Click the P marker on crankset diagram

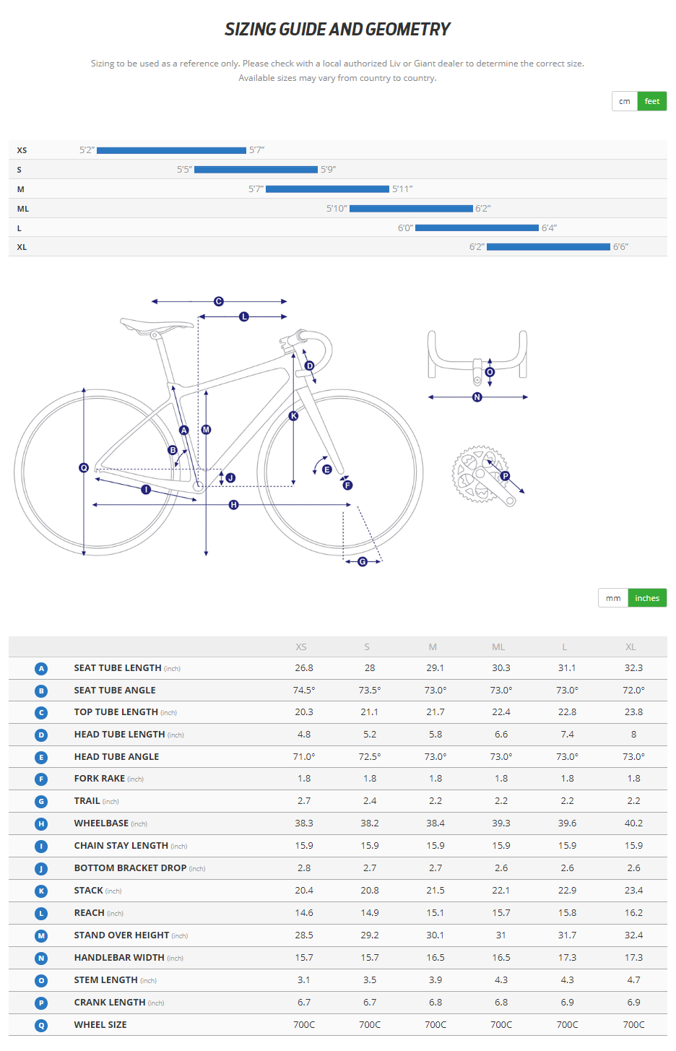[x=506, y=476]
